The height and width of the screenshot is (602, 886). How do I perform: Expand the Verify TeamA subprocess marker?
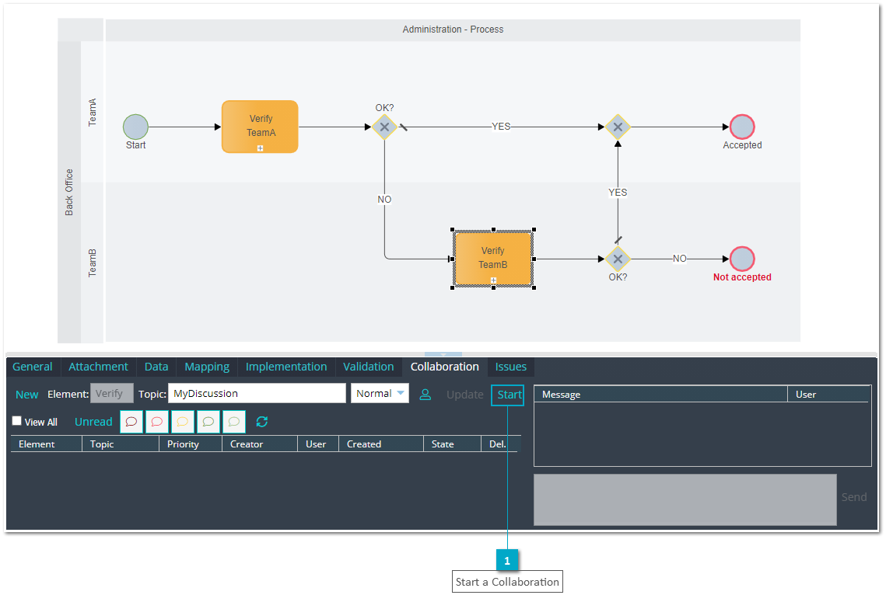pyautogui.click(x=260, y=148)
